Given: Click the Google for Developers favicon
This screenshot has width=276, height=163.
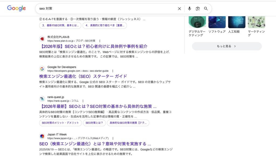Looking at the screenshot, I should 42,69.
